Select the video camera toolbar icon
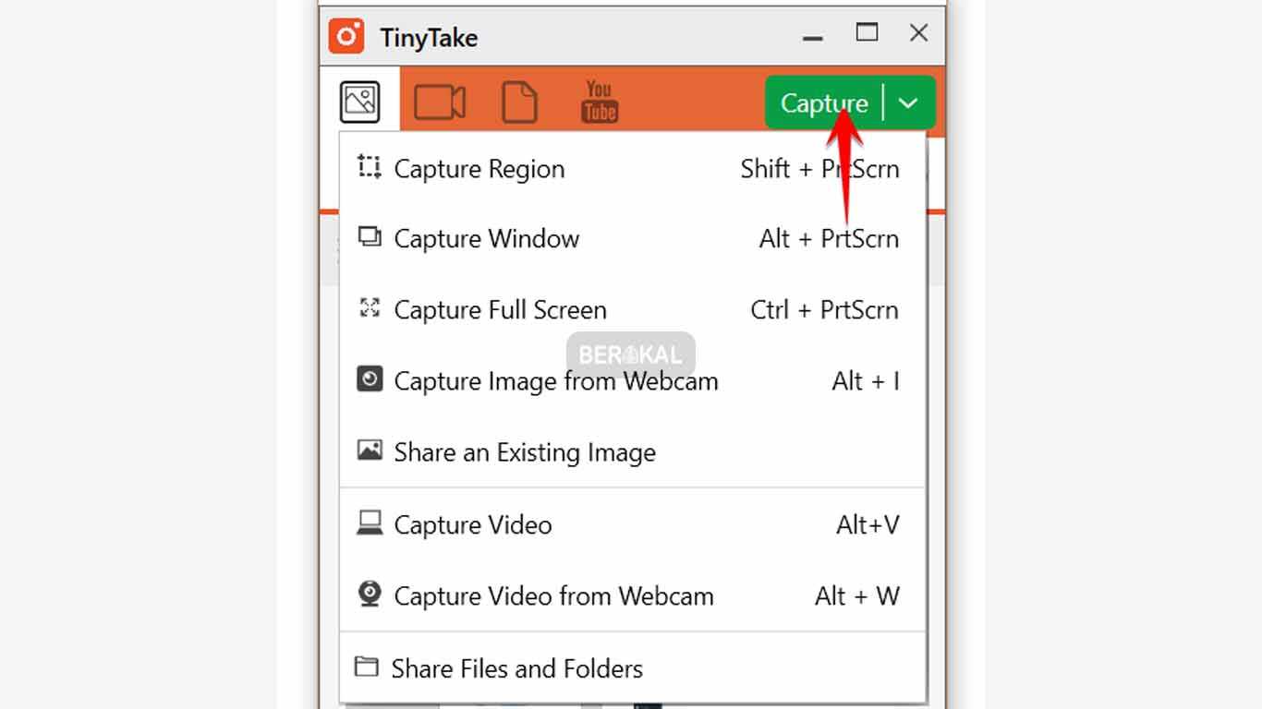Viewport: 1262px width, 709px height. click(440, 102)
